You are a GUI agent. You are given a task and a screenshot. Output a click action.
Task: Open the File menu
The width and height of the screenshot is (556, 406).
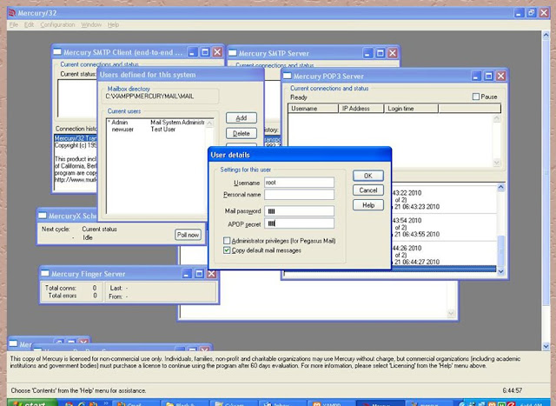(x=14, y=25)
